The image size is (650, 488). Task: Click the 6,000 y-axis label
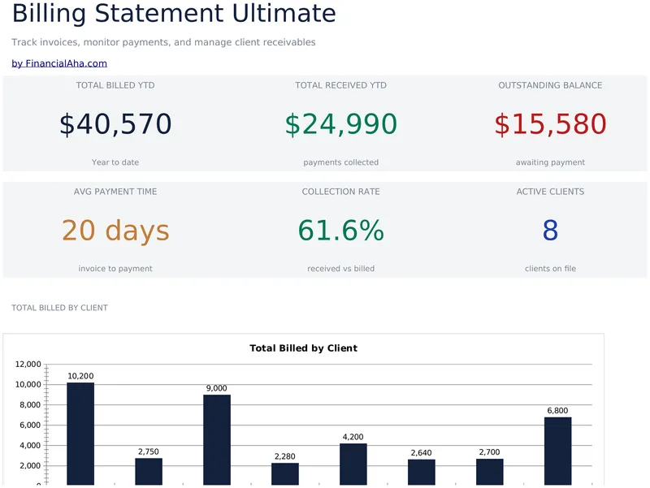pos(30,425)
